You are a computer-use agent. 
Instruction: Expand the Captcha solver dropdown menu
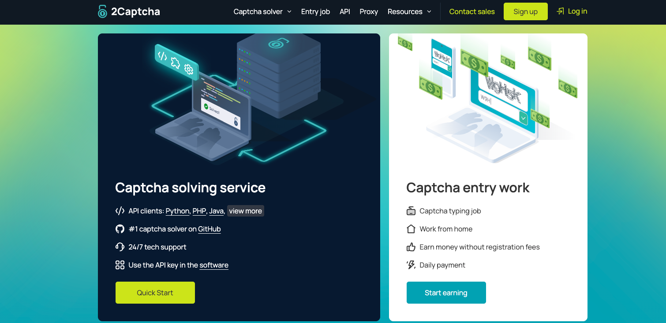tap(262, 12)
